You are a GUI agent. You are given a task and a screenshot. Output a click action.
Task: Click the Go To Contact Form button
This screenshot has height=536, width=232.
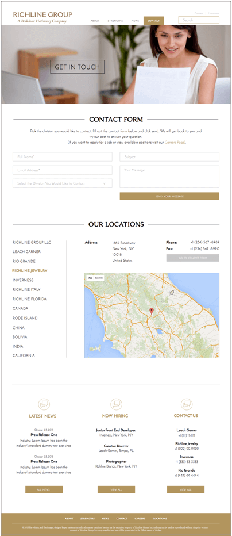click(193, 258)
